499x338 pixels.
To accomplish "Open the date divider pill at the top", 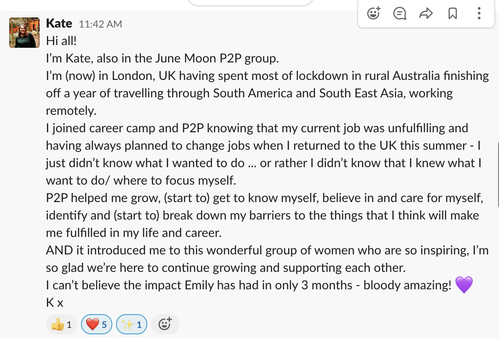I will [x=251, y=2].
